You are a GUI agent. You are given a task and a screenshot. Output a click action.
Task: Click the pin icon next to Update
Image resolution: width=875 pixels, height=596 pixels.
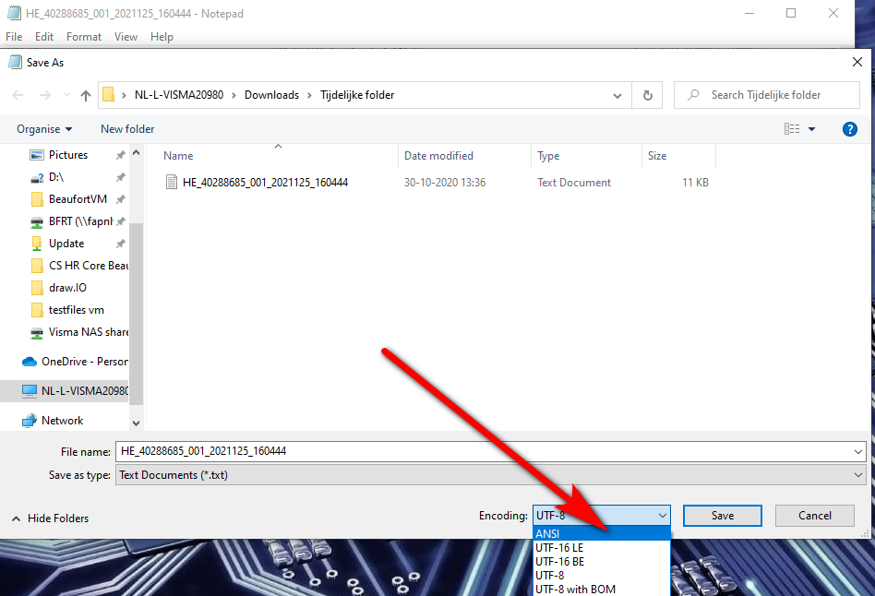[x=120, y=244]
